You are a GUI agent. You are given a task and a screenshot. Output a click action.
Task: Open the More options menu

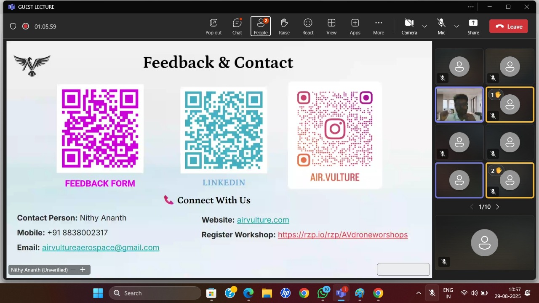click(x=379, y=26)
